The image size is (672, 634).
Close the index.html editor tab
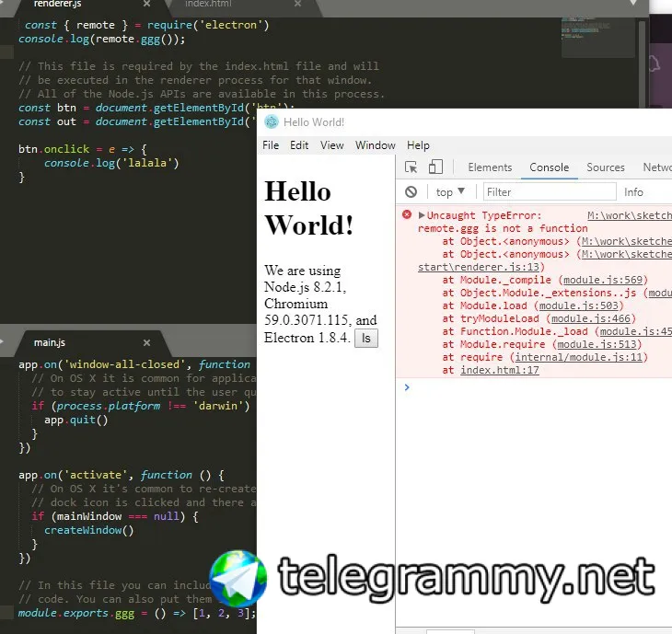298,4
